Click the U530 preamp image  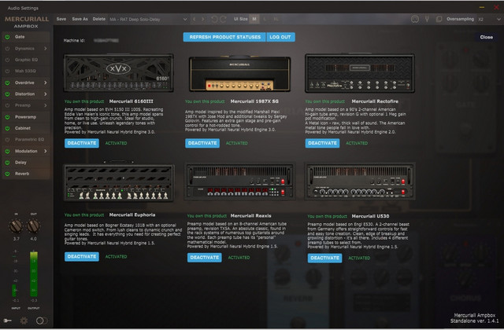pos(360,181)
